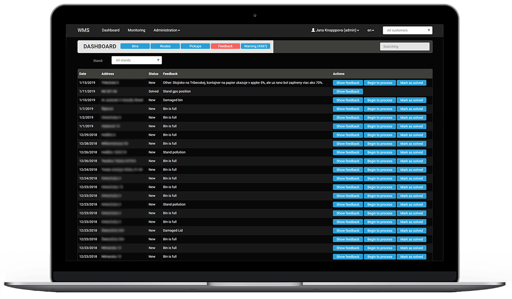Begin to process the 1/13/2019 feedback
Image resolution: width=512 pixels, height=299 pixels.
[x=380, y=83]
